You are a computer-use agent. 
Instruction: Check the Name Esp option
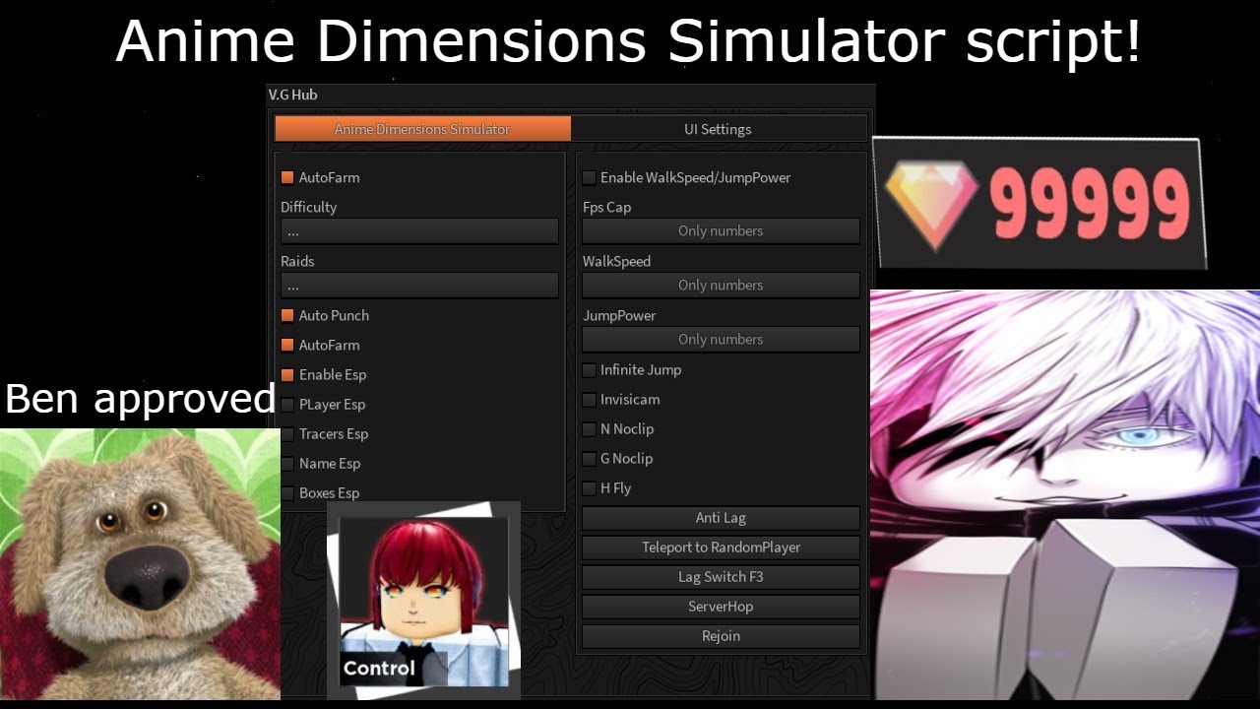[x=287, y=464]
